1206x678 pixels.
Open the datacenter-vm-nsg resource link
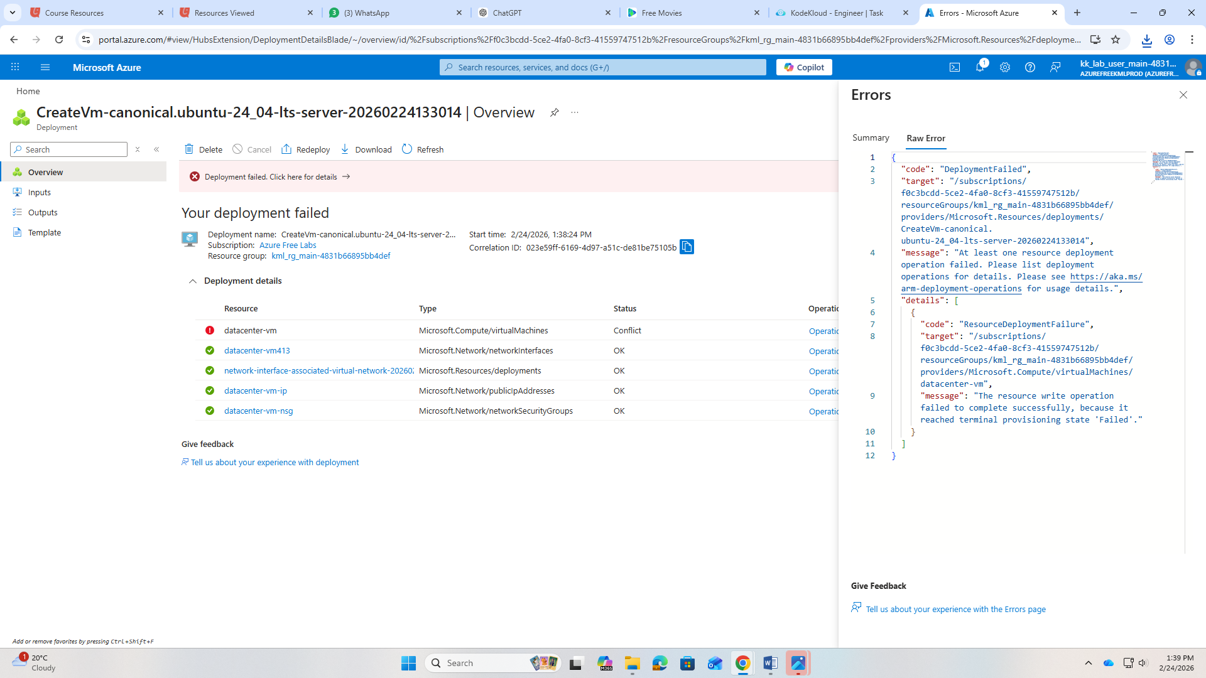(258, 411)
